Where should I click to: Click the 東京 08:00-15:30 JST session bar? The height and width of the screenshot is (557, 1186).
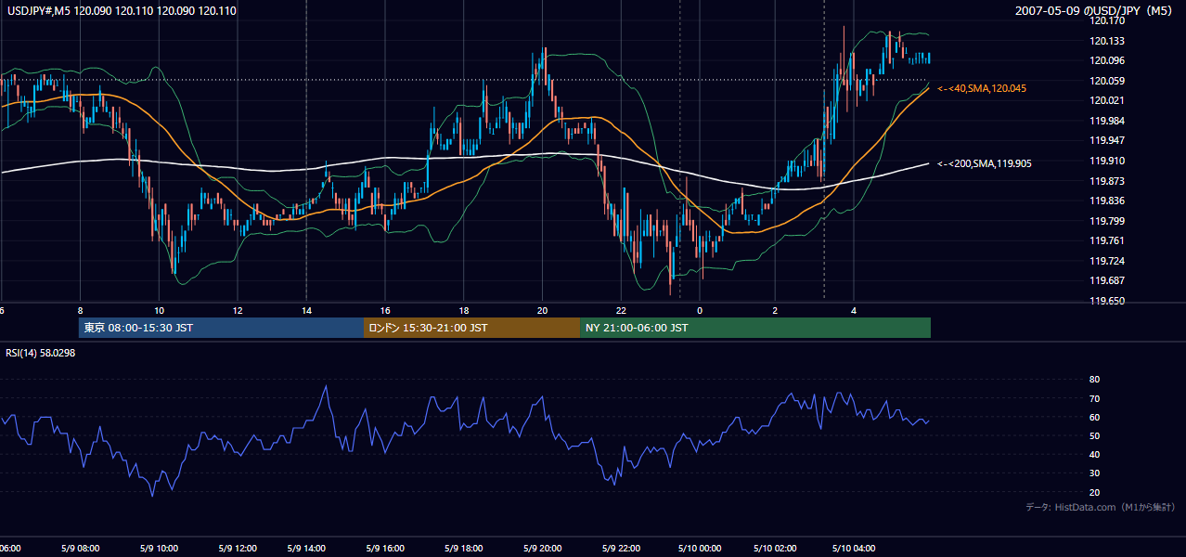point(221,328)
